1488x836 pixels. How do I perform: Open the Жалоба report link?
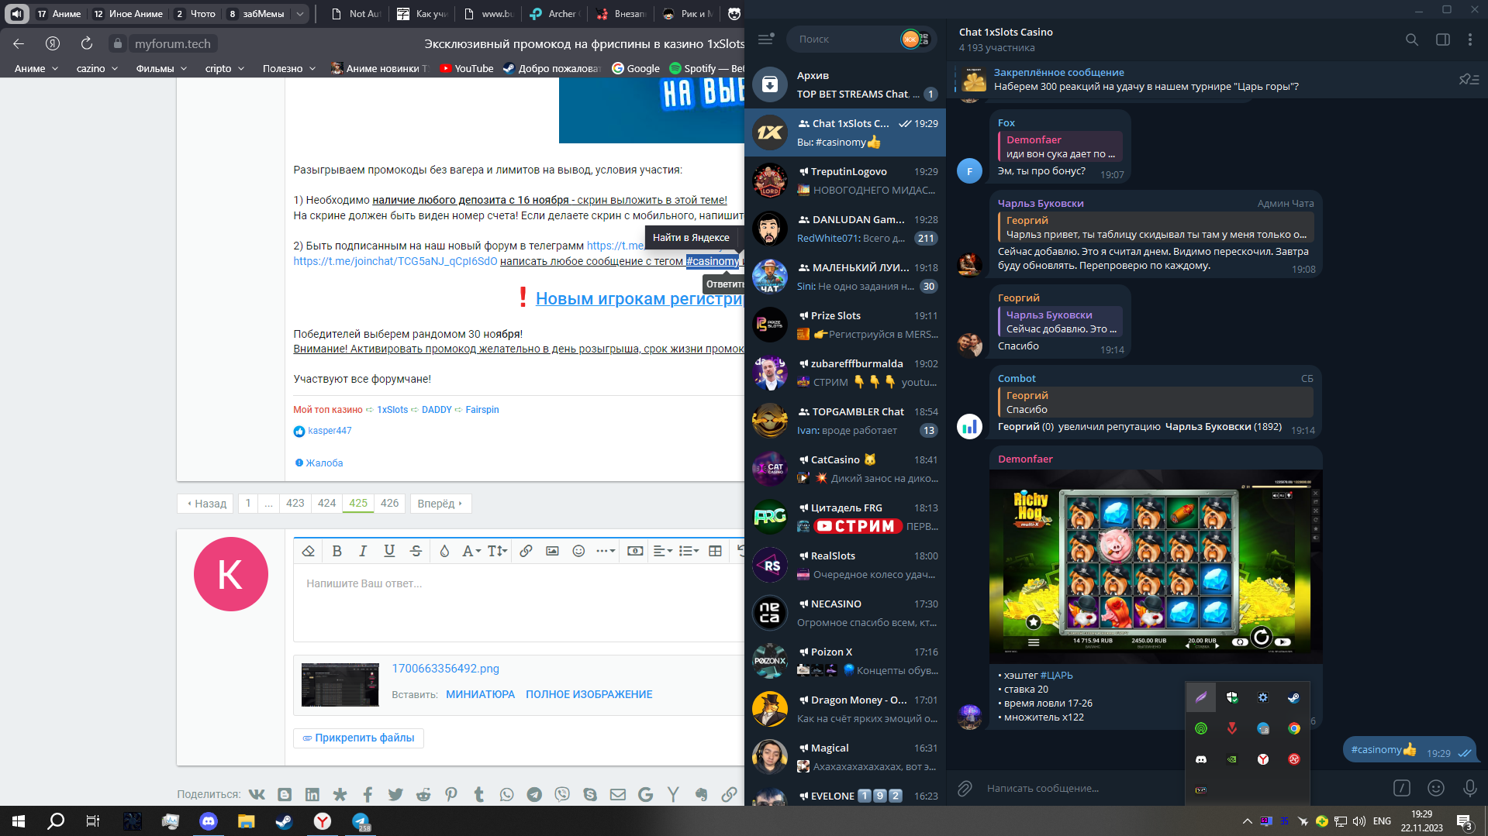319,463
